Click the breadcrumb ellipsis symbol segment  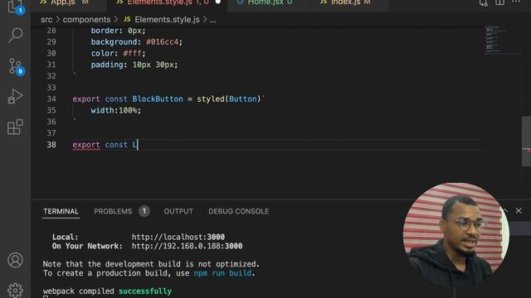coord(213,20)
